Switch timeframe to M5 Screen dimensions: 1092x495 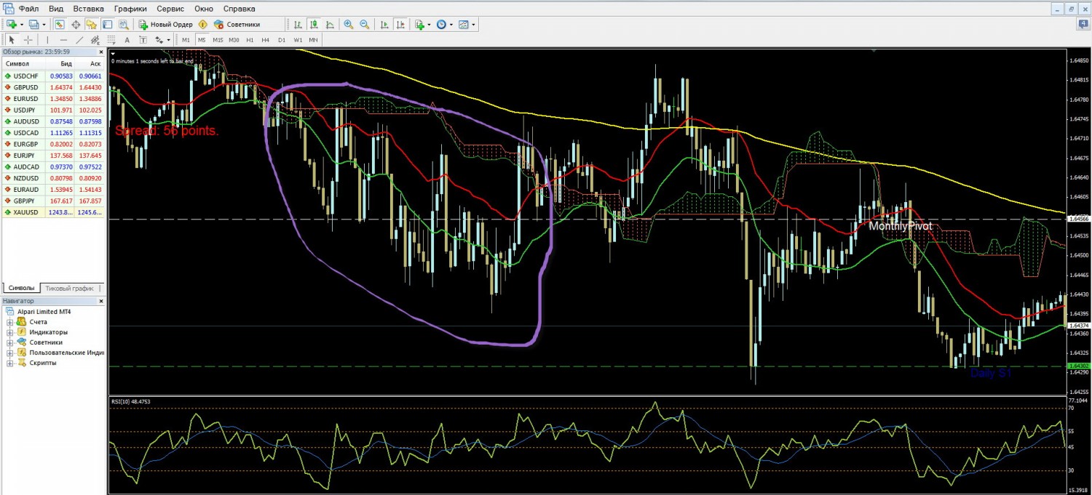click(202, 39)
